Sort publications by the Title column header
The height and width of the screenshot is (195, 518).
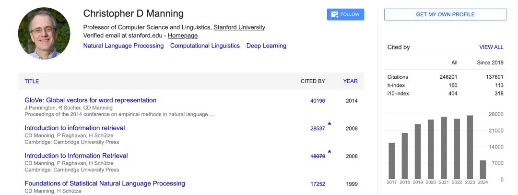pos(32,81)
